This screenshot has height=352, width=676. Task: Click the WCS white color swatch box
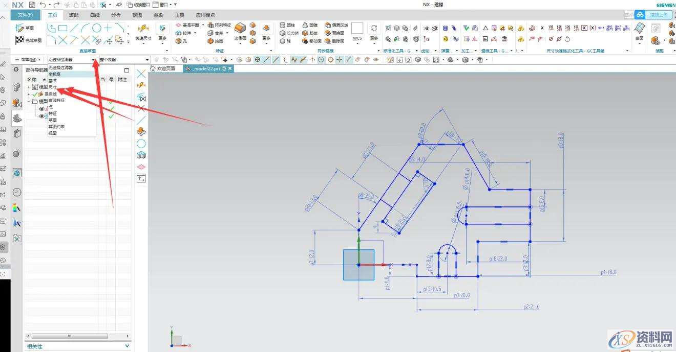tap(357, 28)
